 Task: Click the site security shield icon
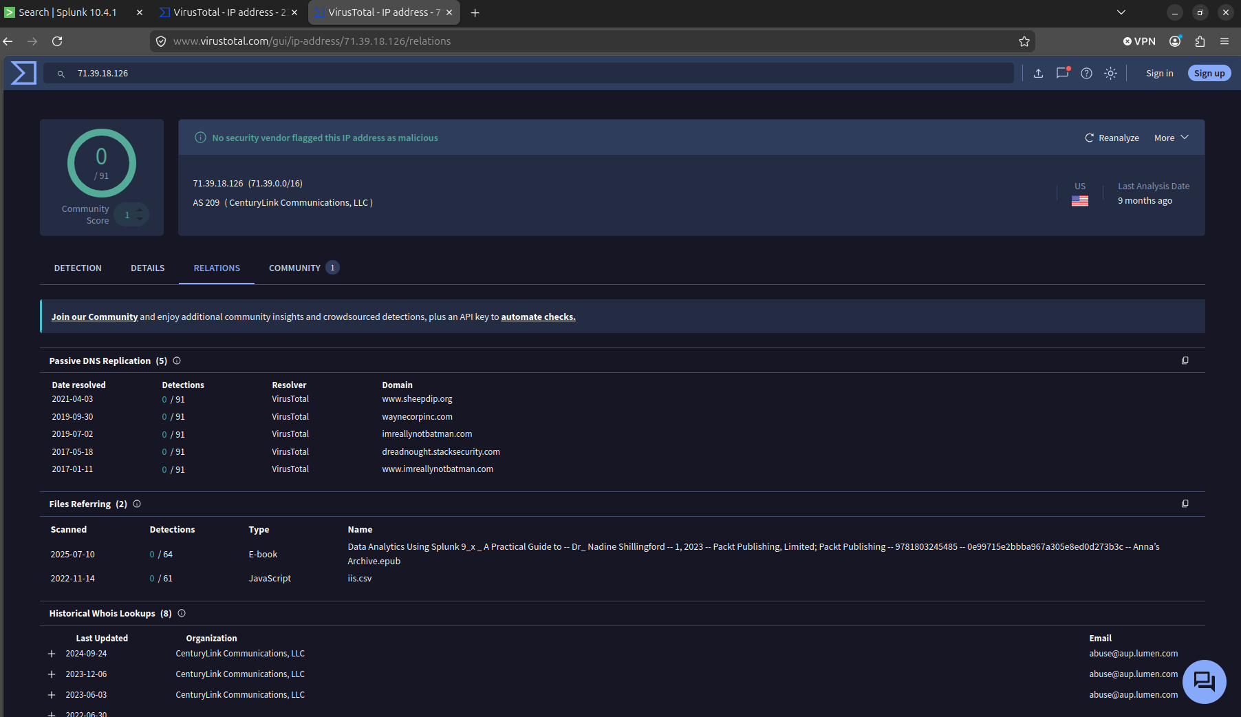[161, 41]
